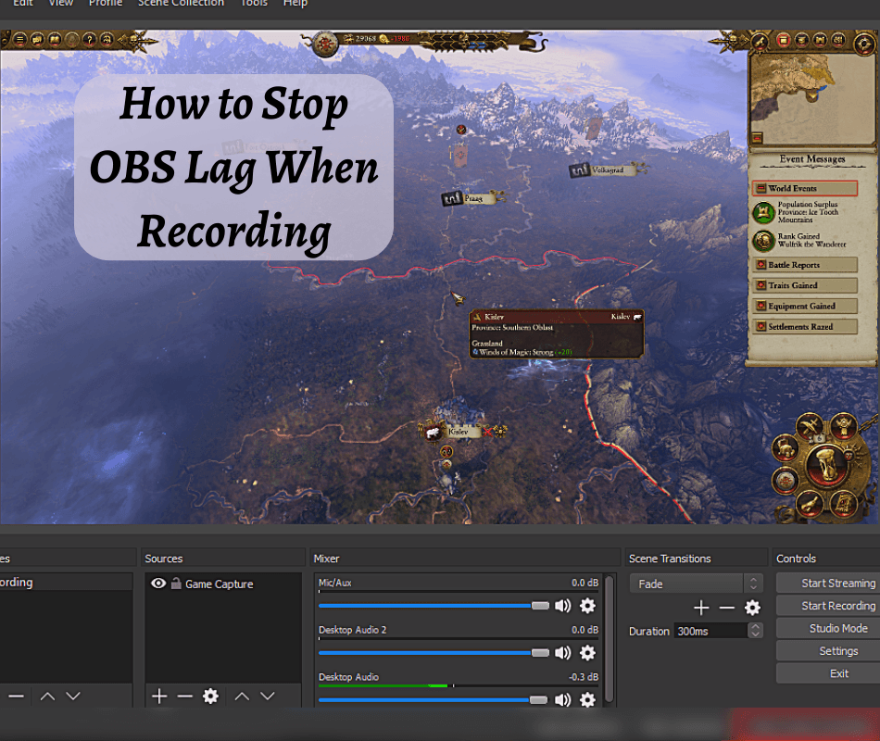Click the Duration stepper arrows

[755, 630]
